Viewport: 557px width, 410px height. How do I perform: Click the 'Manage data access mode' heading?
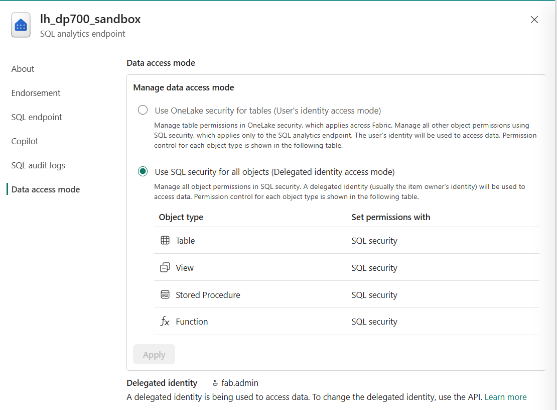[184, 87]
